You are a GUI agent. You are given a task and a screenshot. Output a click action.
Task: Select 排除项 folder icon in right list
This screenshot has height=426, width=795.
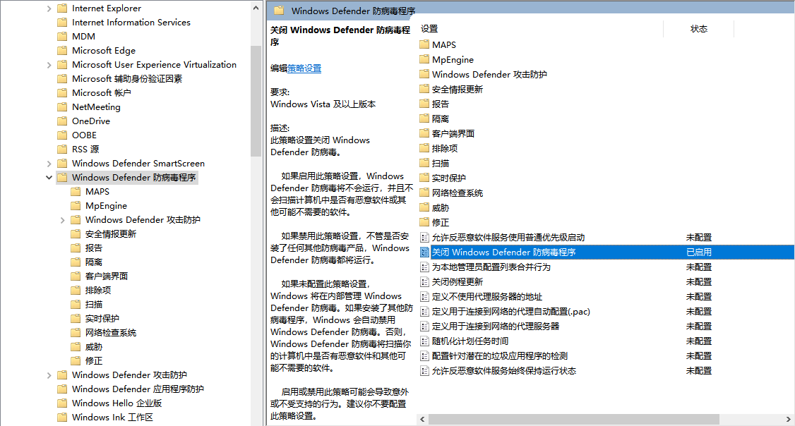point(424,148)
